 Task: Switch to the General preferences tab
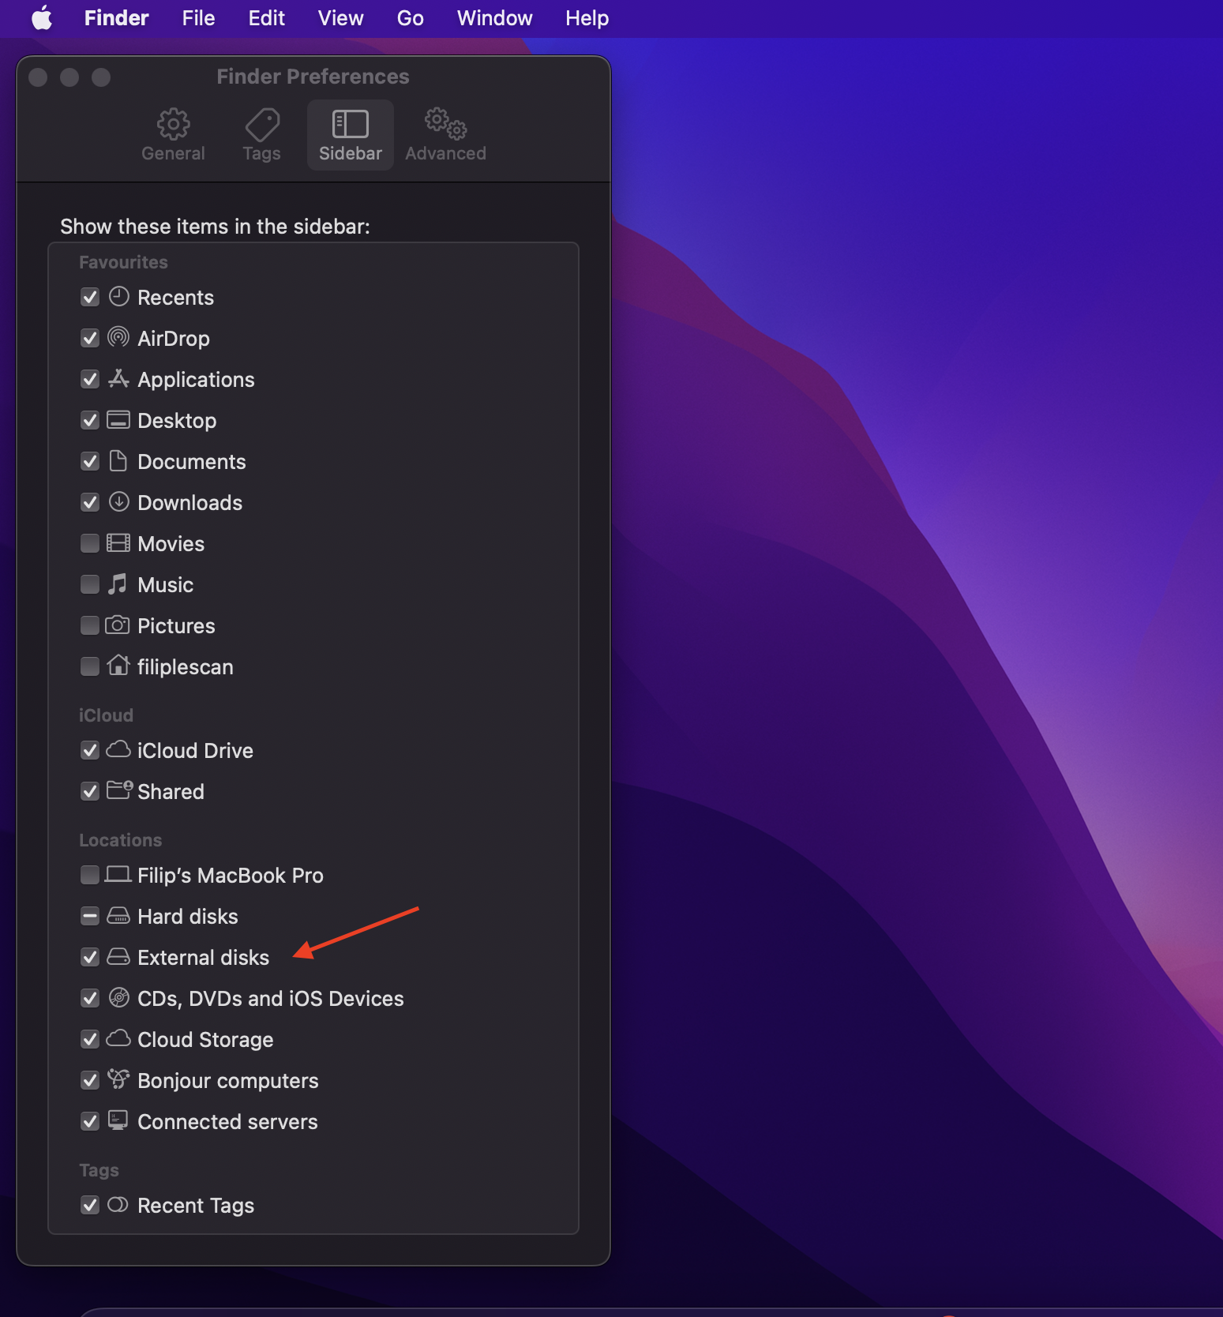click(x=173, y=135)
